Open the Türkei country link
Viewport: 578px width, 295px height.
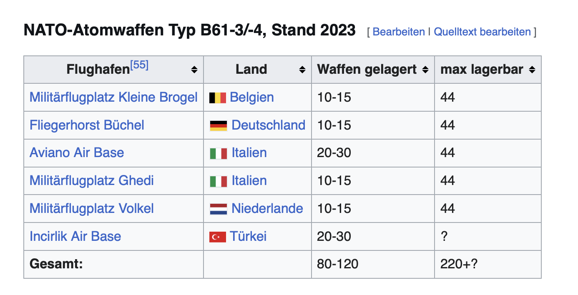click(248, 237)
